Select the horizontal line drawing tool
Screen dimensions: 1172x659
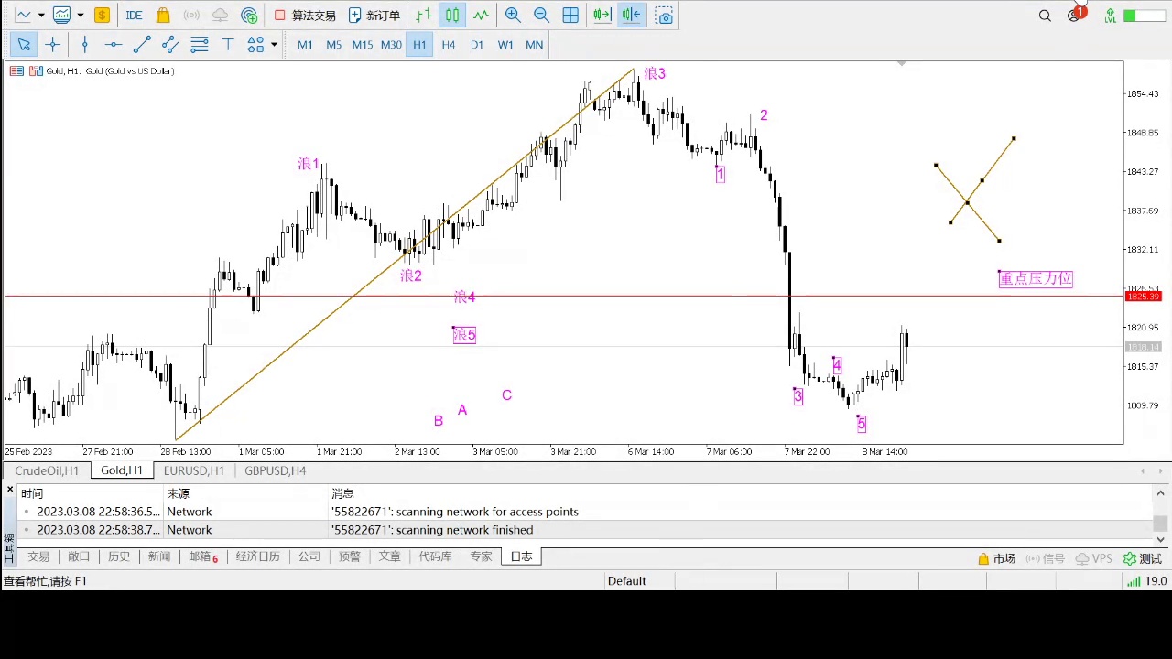(113, 44)
